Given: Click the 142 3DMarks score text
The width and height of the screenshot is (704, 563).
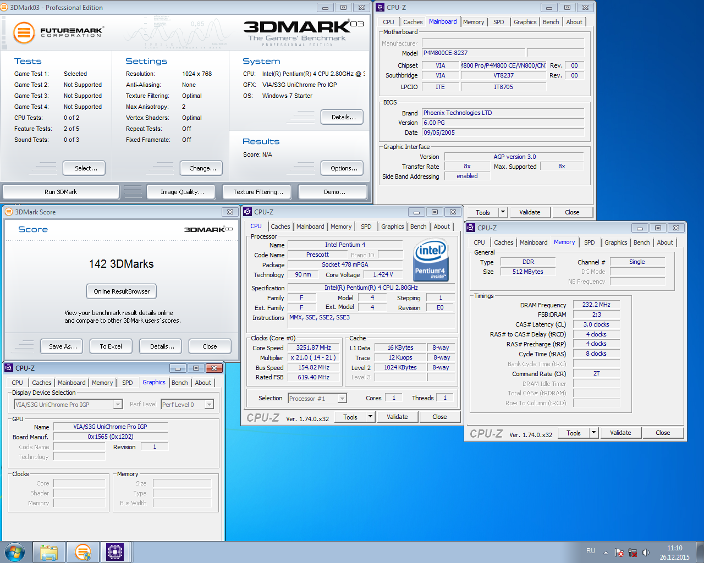Looking at the screenshot, I should [x=122, y=264].
